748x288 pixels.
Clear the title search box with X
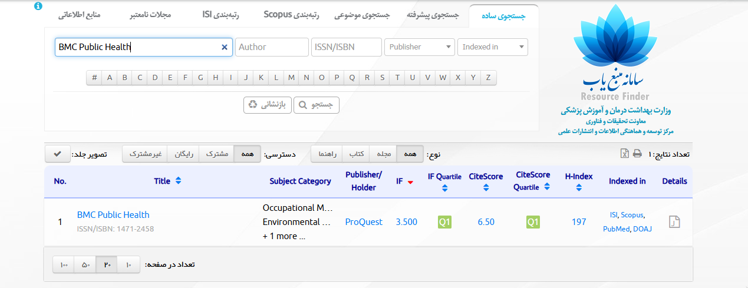tap(225, 47)
